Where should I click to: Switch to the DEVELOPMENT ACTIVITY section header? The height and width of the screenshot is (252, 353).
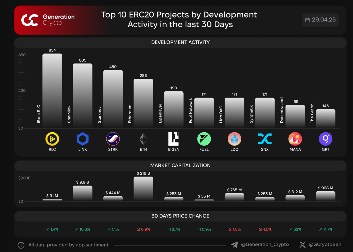[180, 42]
